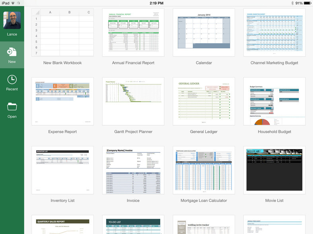Click the Invoice label text
313x234 pixels.
pyautogui.click(x=133, y=201)
